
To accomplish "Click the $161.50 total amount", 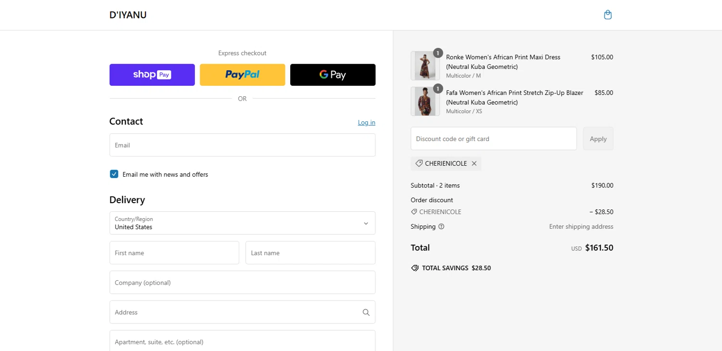I will [x=599, y=248].
